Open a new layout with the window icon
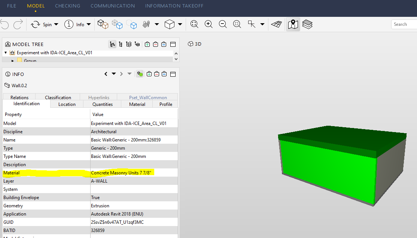417x238 pixels. point(173,44)
